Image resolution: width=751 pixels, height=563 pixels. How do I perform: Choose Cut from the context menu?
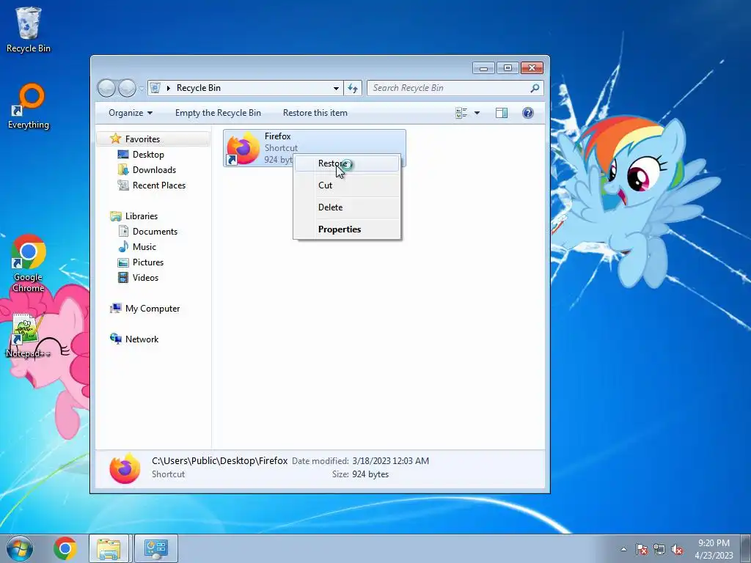point(347,185)
